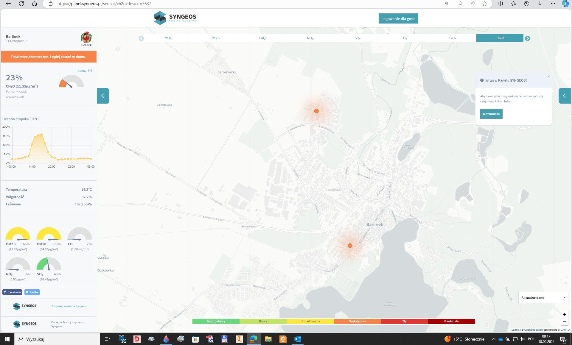Open Outlook from the taskbar

click(x=297, y=339)
